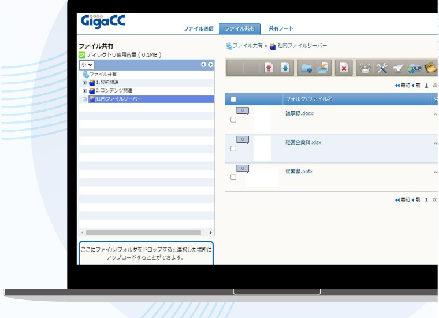Click the wrench and hammer tools icon
Image resolution: width=439 pixels, height=318 pixels.
pyautogui.click(x=382, y=68)
